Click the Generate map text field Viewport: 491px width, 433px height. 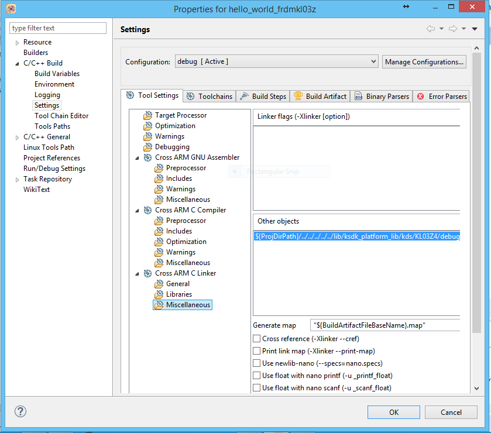385,325
